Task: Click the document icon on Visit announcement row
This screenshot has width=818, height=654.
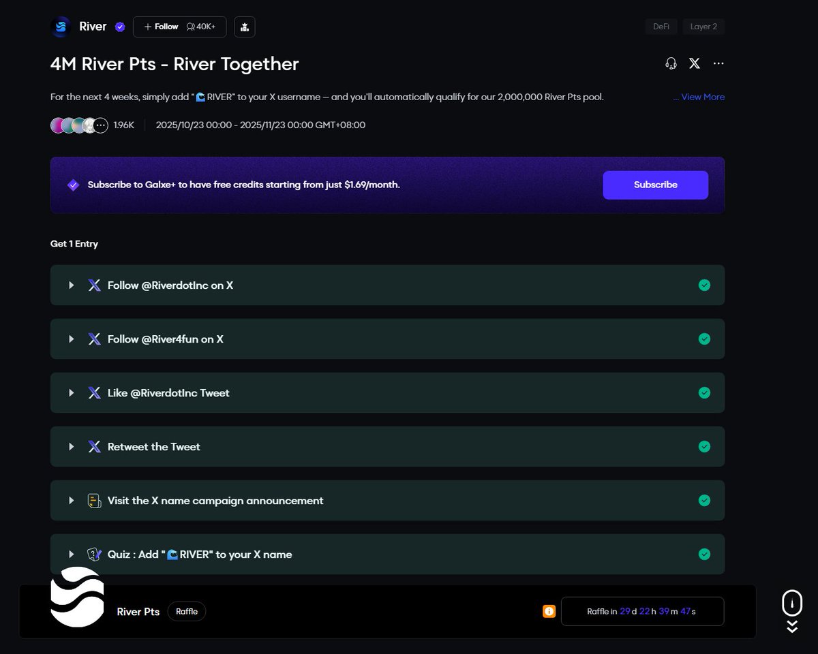Action: coord(95,501)
